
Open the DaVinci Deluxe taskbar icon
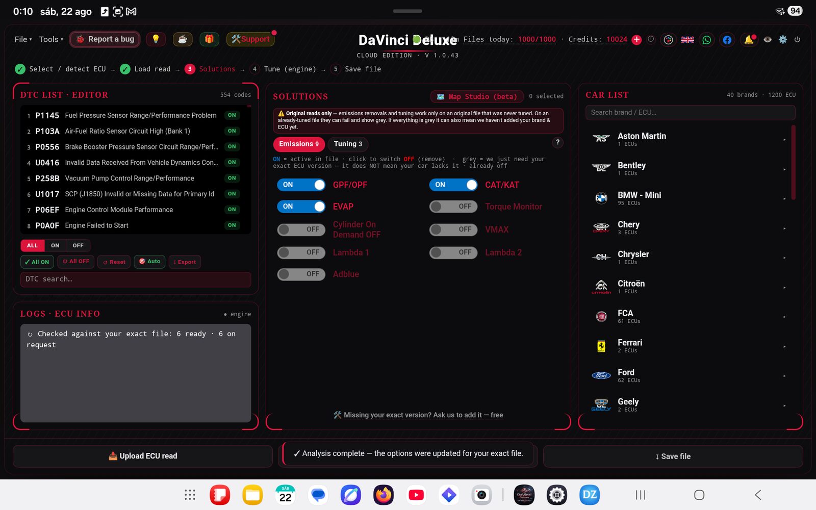pos(524,495)
